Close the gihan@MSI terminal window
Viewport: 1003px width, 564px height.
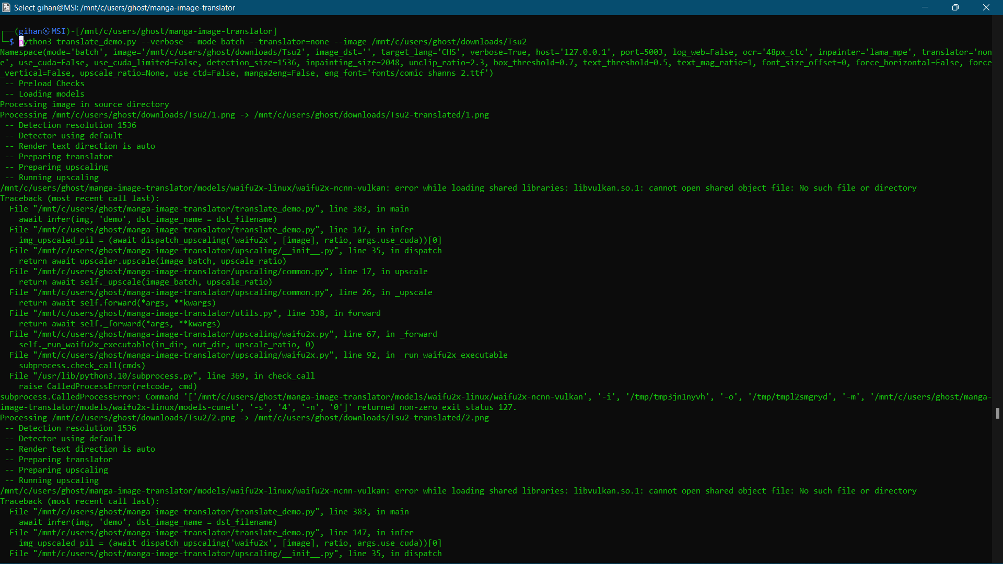coord(986,7)
